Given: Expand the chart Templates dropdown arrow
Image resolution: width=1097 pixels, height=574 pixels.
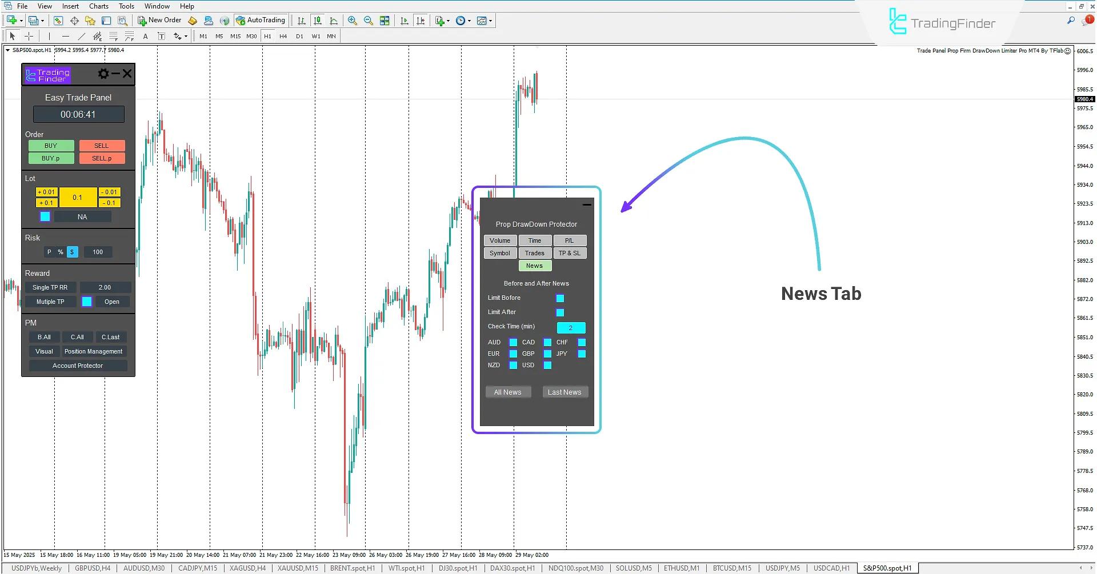Looking at the screenshot, I should pos(490,21).
